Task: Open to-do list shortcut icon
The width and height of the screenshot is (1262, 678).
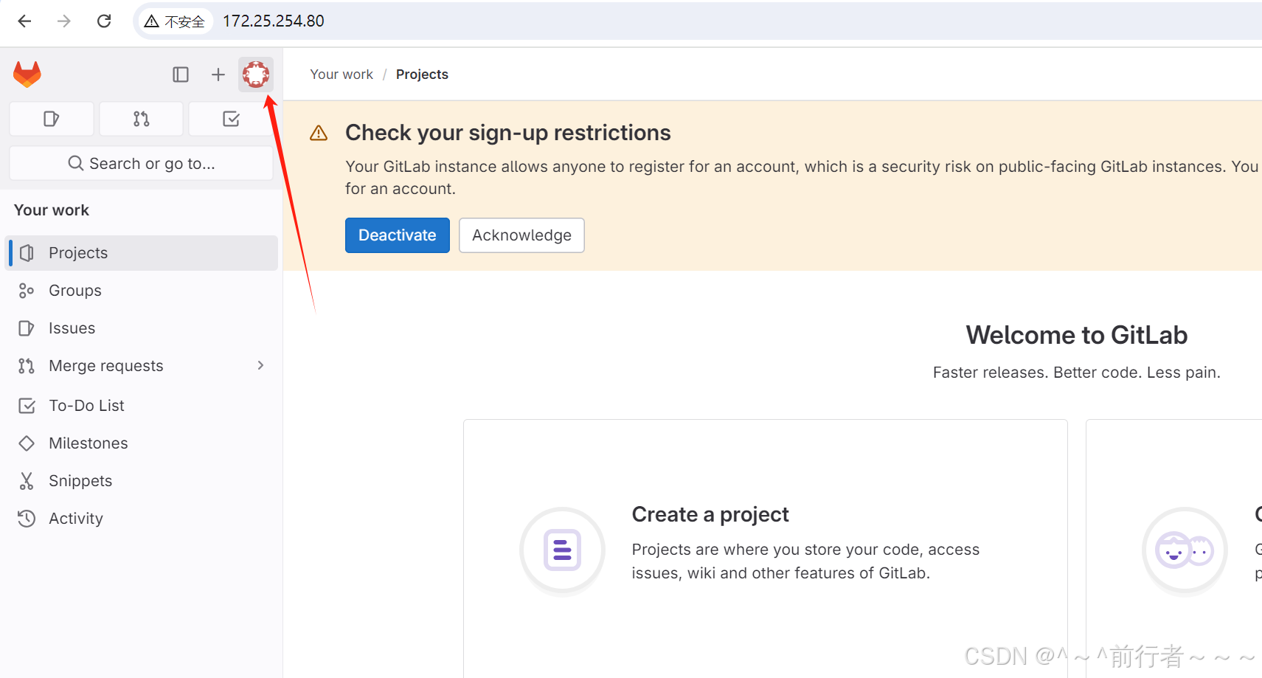Action: 231,119
